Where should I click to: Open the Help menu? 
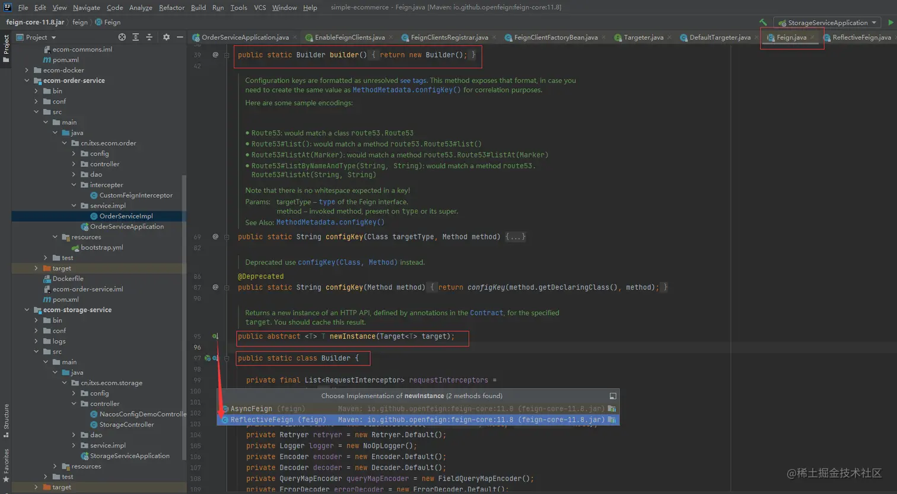pos(310,7)
